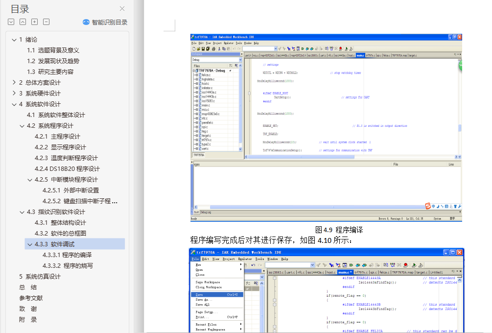Collapse section 4.2.5 中断模块程序设计
This screenshot has height=333, width=492.
(x=30, y=180)
